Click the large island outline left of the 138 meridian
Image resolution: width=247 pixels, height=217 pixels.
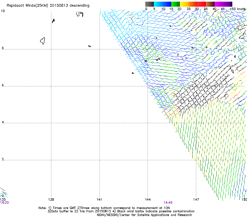pyautogui.click(x=43, y=41)
